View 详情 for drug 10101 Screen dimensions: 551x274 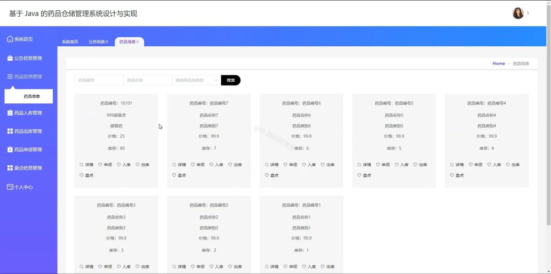coord(87,165)
